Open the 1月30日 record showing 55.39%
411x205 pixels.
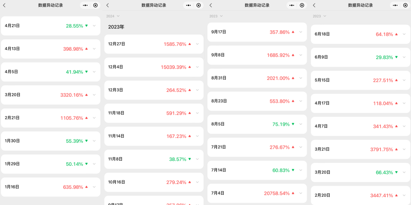click(51, 141)
